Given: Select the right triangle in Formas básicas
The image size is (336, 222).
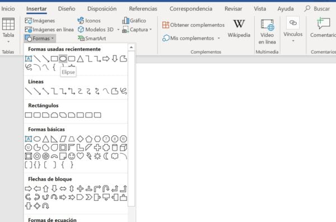Looking at the screenshot, I should [x=54, y=139].
